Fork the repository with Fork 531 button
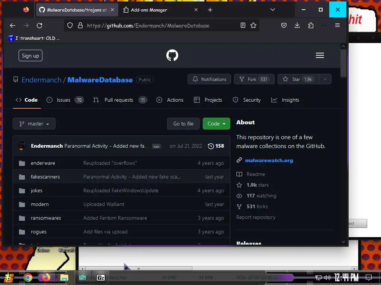381x285 pixels. coord(254,79)
